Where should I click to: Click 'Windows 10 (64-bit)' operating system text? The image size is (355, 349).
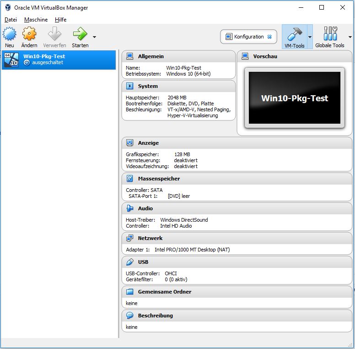[x=188, y=74]
